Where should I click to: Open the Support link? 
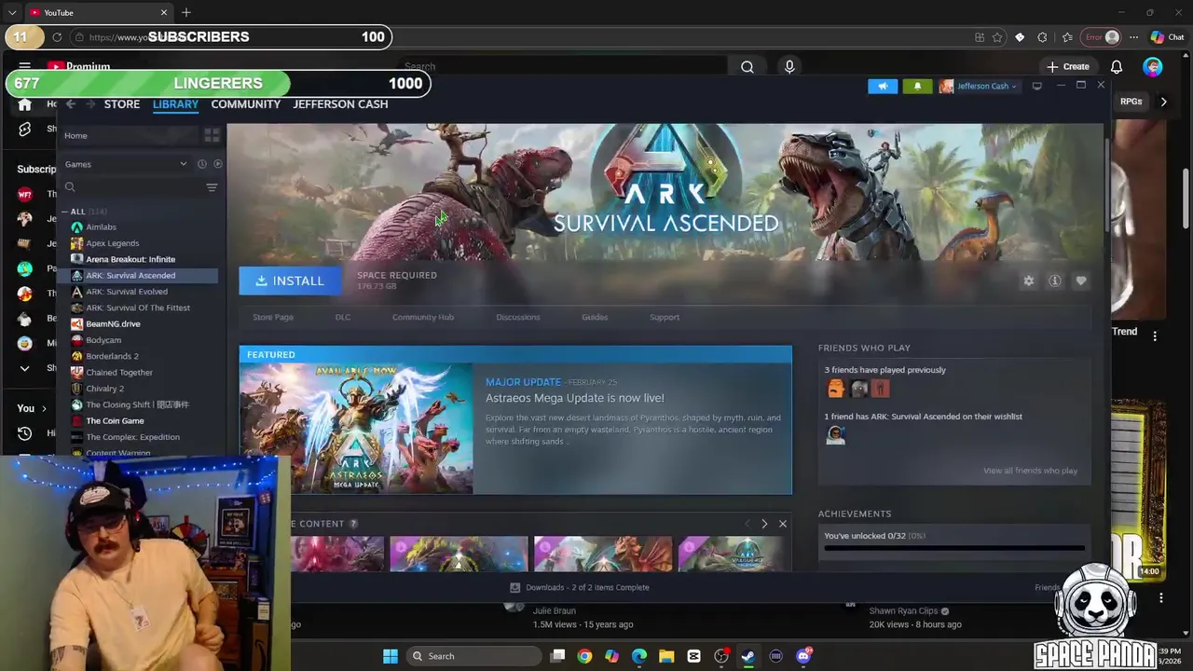pos(665,317)
